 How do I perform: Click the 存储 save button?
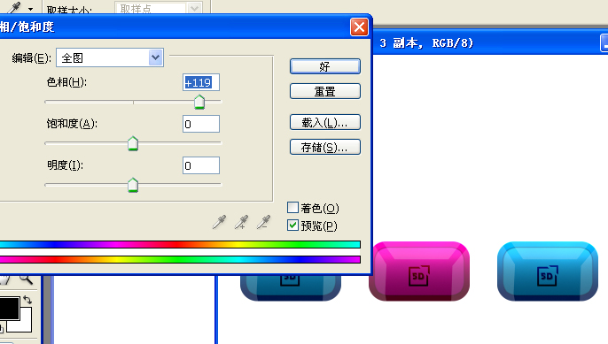click(325, 147)
